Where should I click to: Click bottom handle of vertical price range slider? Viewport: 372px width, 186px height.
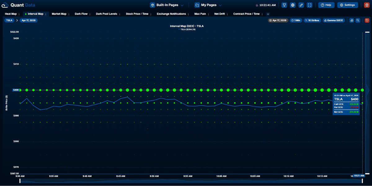click(x=367, y=174)
